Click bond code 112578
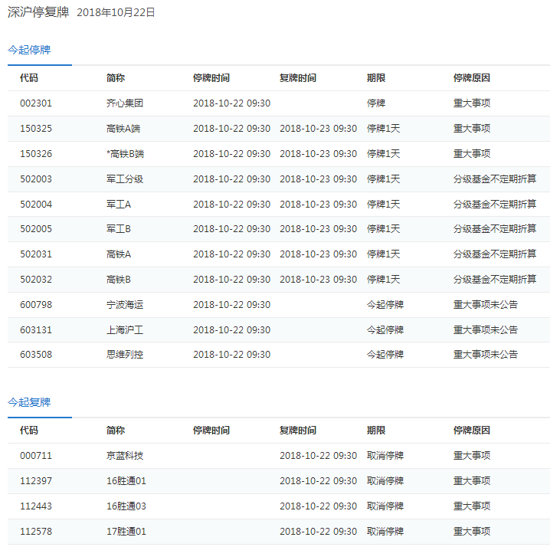The width and height of the screenshot is (560, 547). pos(36,532)
